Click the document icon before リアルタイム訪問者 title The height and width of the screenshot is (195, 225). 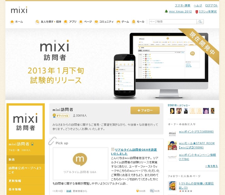tap(113, 150)
